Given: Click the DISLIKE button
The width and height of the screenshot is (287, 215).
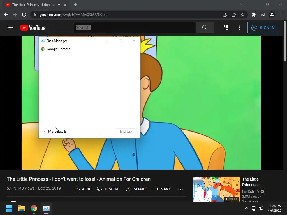Looking at the screenshot, I should click(x=108, y=189).
